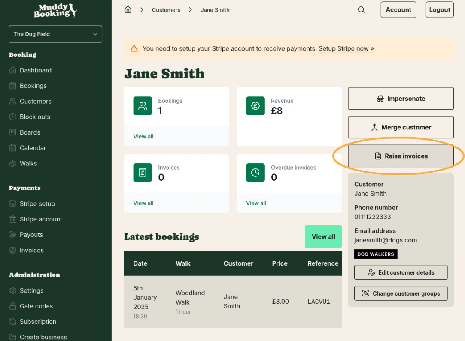Open Bookings via its calendar icon
The height and width of the screenshot is (341, 465).
13,86
